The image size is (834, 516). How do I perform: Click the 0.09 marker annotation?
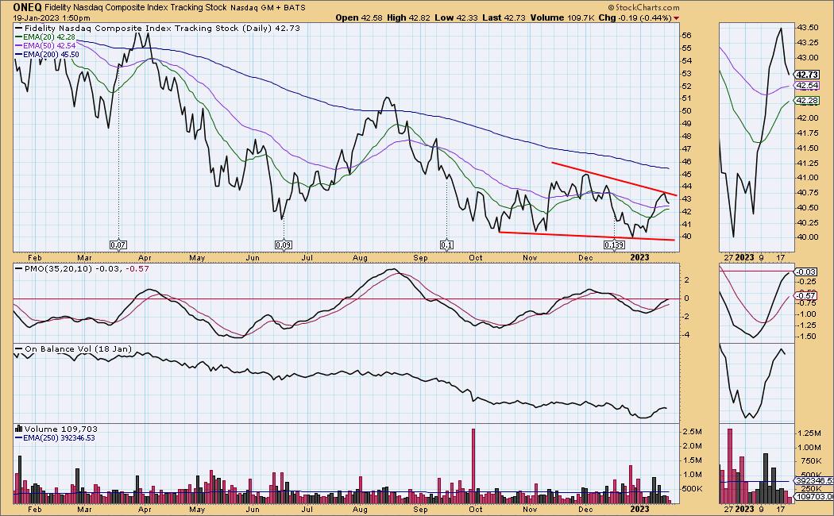[x=284, y=245]
